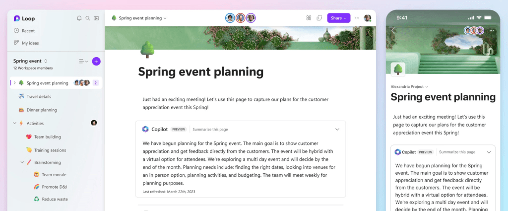
Task: Toggle the sidebar panel layout icon
Action: pyautogui.click(x=96, y=18)
